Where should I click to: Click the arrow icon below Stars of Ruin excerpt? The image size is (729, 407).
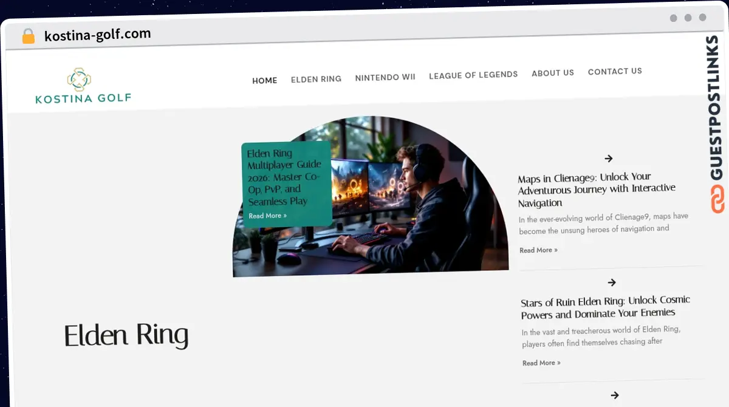(615, 395)
